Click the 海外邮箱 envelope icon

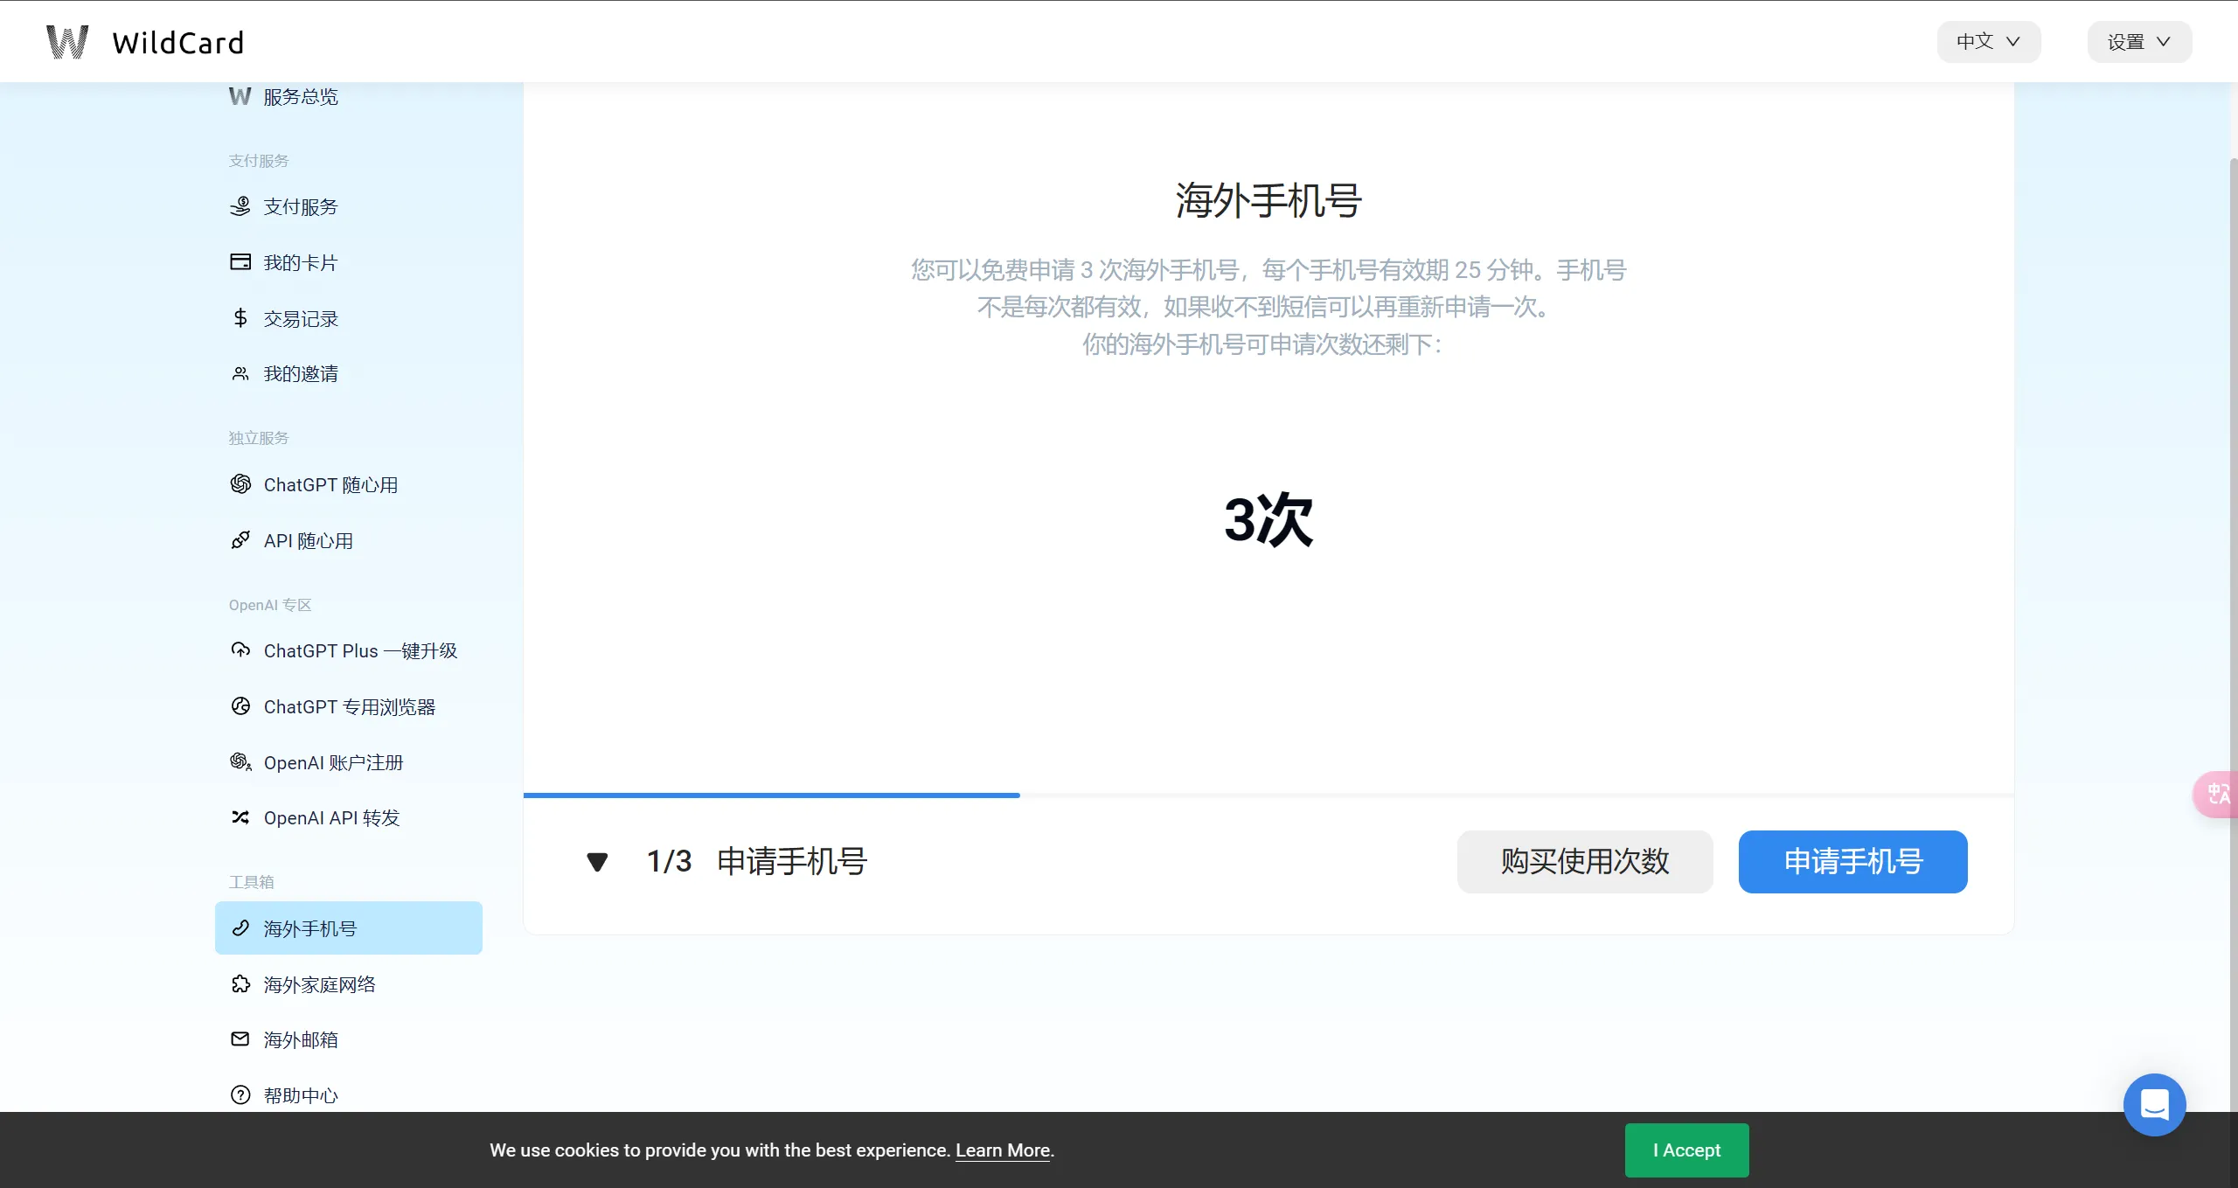point(240,1039)
